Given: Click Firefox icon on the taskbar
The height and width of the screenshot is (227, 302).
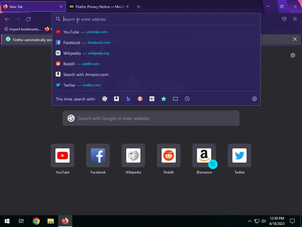Looking at the screenshot, I should pyautogui.click(x=65, y=221).
